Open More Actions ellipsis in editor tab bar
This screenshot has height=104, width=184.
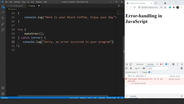[122, 6]
